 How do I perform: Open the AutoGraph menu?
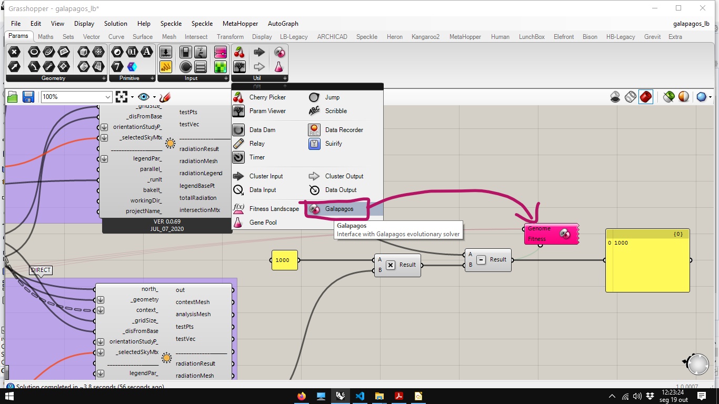tap(283, 24)
